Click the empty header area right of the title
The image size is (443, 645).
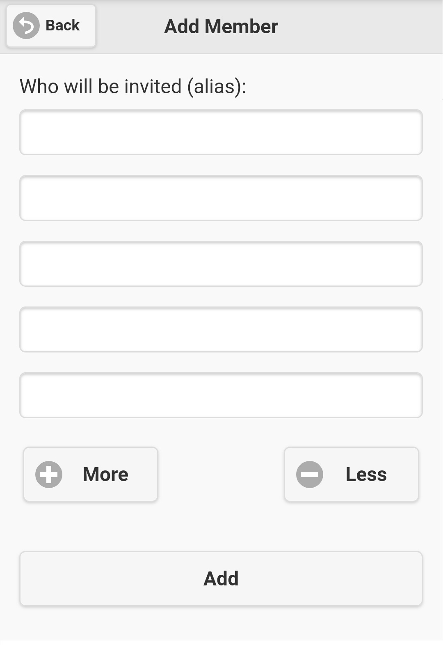[x=361, y=27]
